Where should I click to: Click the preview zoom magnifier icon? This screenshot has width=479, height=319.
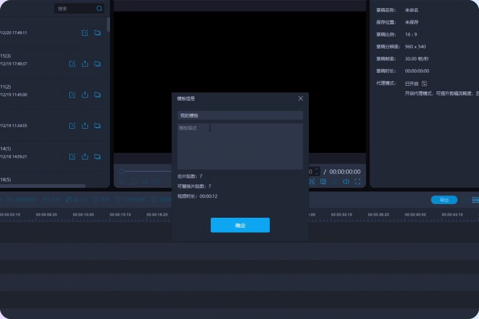pyautogui.click(x=312, y=182)
